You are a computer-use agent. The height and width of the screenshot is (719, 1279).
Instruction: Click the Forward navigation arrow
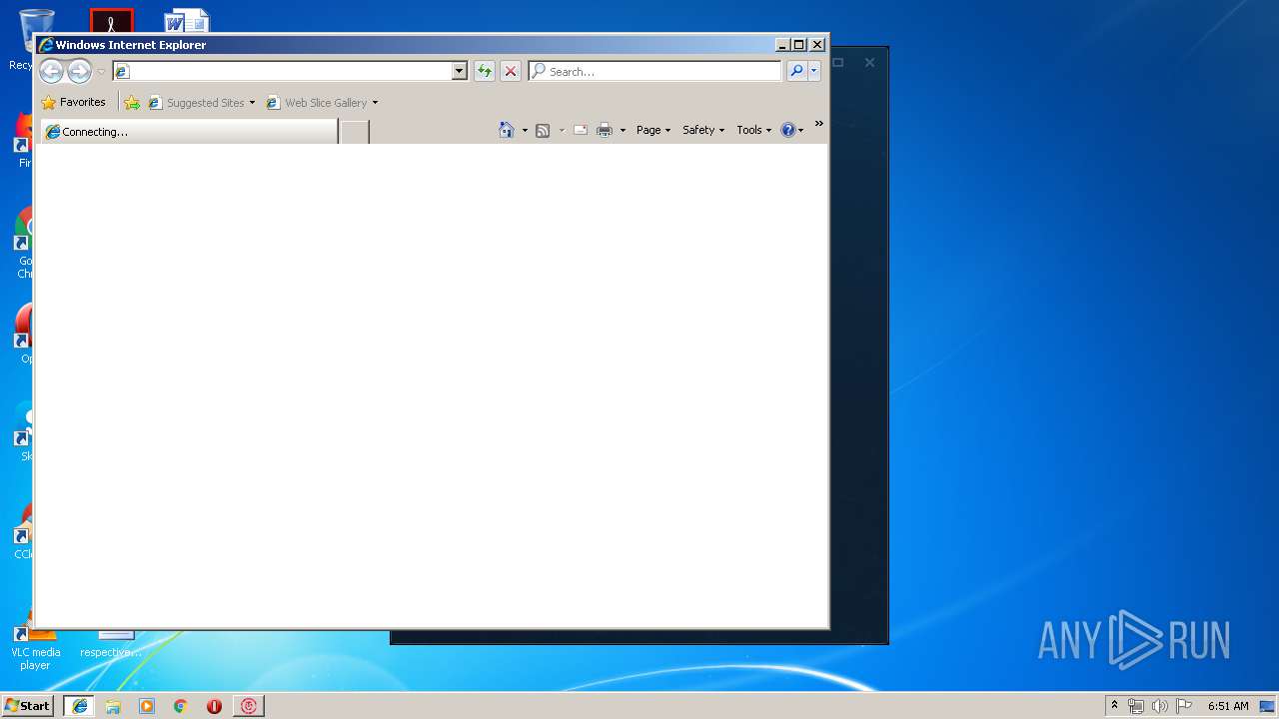click(79, 71)
